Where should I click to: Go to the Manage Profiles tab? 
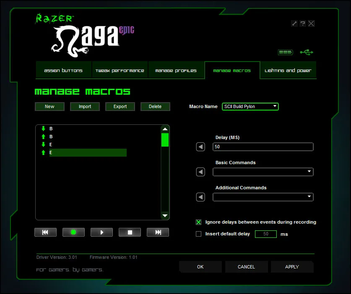pos(176,70)
